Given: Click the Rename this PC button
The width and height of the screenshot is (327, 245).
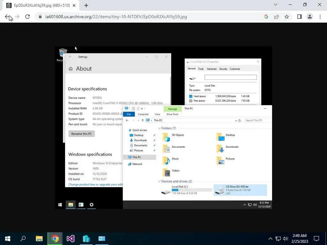Looking at the screenshot, I should tap(81, 134).
